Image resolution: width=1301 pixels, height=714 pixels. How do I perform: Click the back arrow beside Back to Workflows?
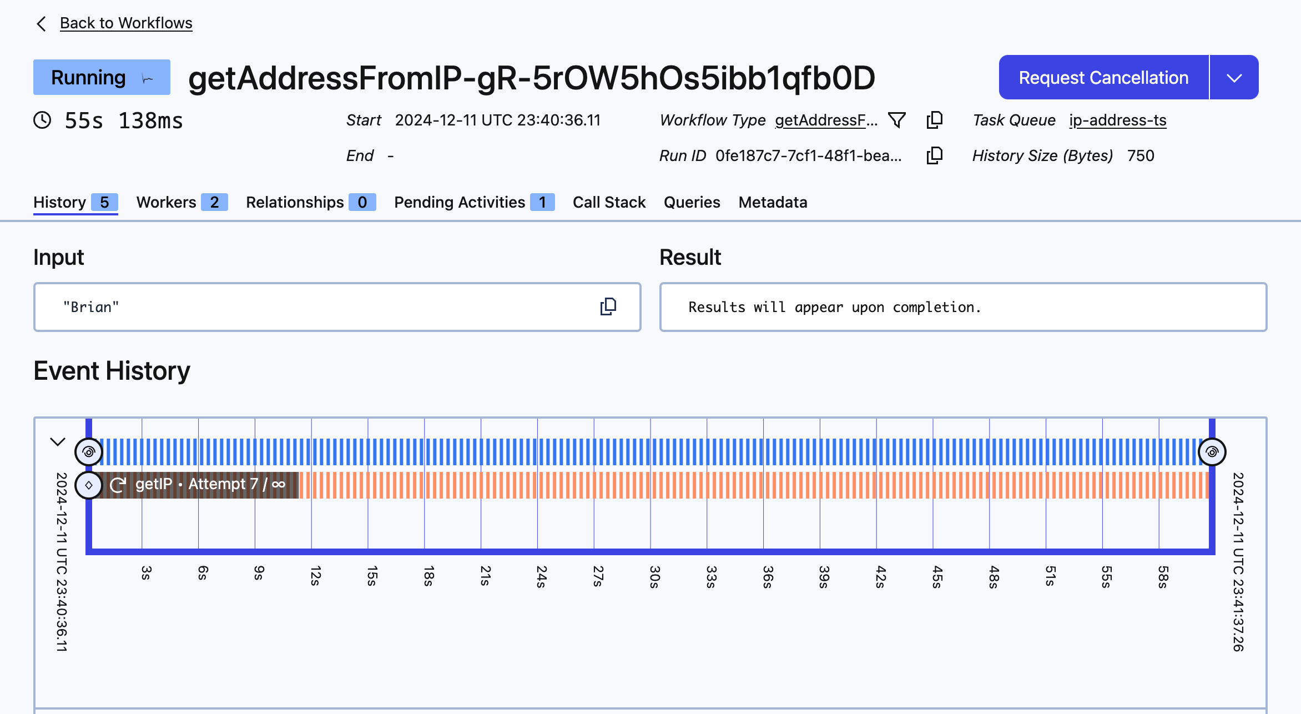coord(41,23)
